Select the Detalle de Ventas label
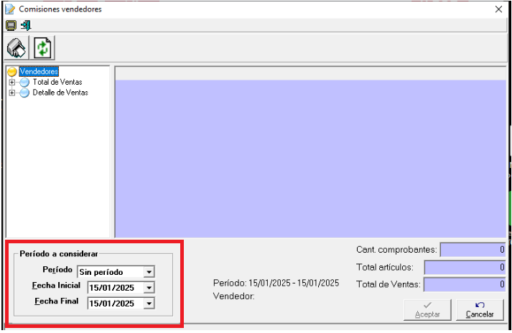Viewport: 512px width, 333px height. (x=60, y=93)
